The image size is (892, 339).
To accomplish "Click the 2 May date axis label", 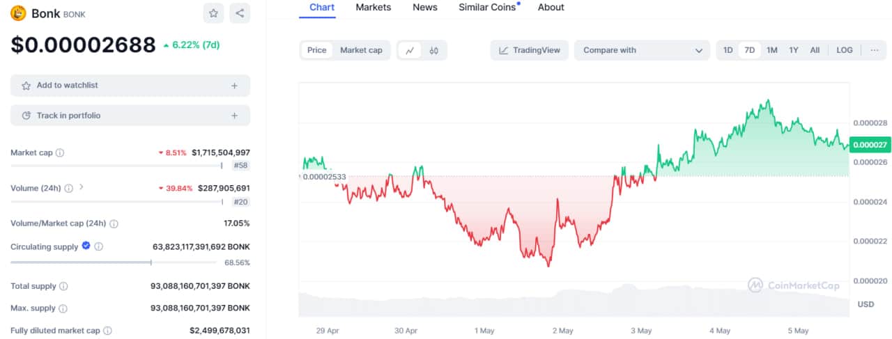I will click(x=562, y=331).
